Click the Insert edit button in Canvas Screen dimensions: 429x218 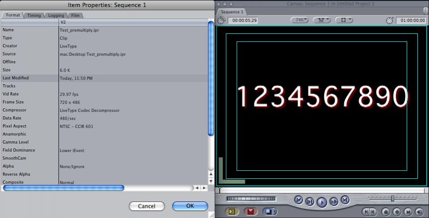click(232, 211)
